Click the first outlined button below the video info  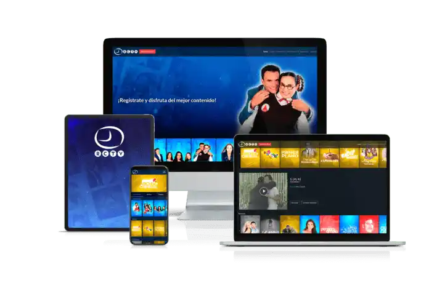click(x=295, y=203)
